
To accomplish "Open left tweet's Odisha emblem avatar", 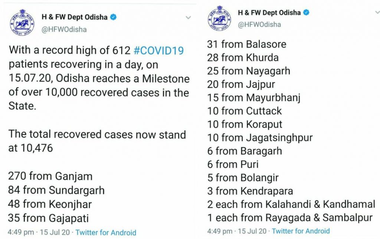I will click(22, 23).
